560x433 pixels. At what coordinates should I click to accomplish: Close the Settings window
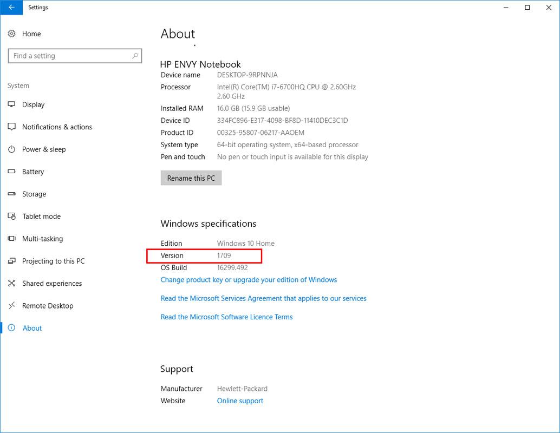[x=549, y=8]
